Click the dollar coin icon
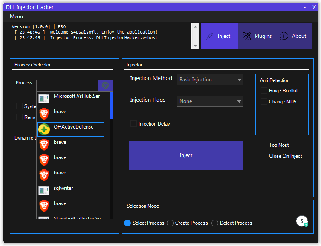This screenshot has height=246, width=321. 302,221
